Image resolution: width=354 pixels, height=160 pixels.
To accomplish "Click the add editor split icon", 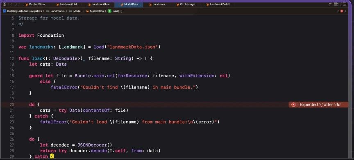I will pyautogui.click(x=345, y=4).
